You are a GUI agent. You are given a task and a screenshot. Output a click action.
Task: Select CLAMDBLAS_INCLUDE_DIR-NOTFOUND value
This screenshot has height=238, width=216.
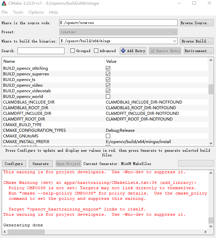[x=144, y=102]
